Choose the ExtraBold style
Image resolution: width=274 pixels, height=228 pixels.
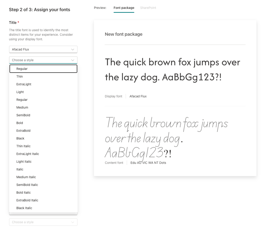point(23,131)
